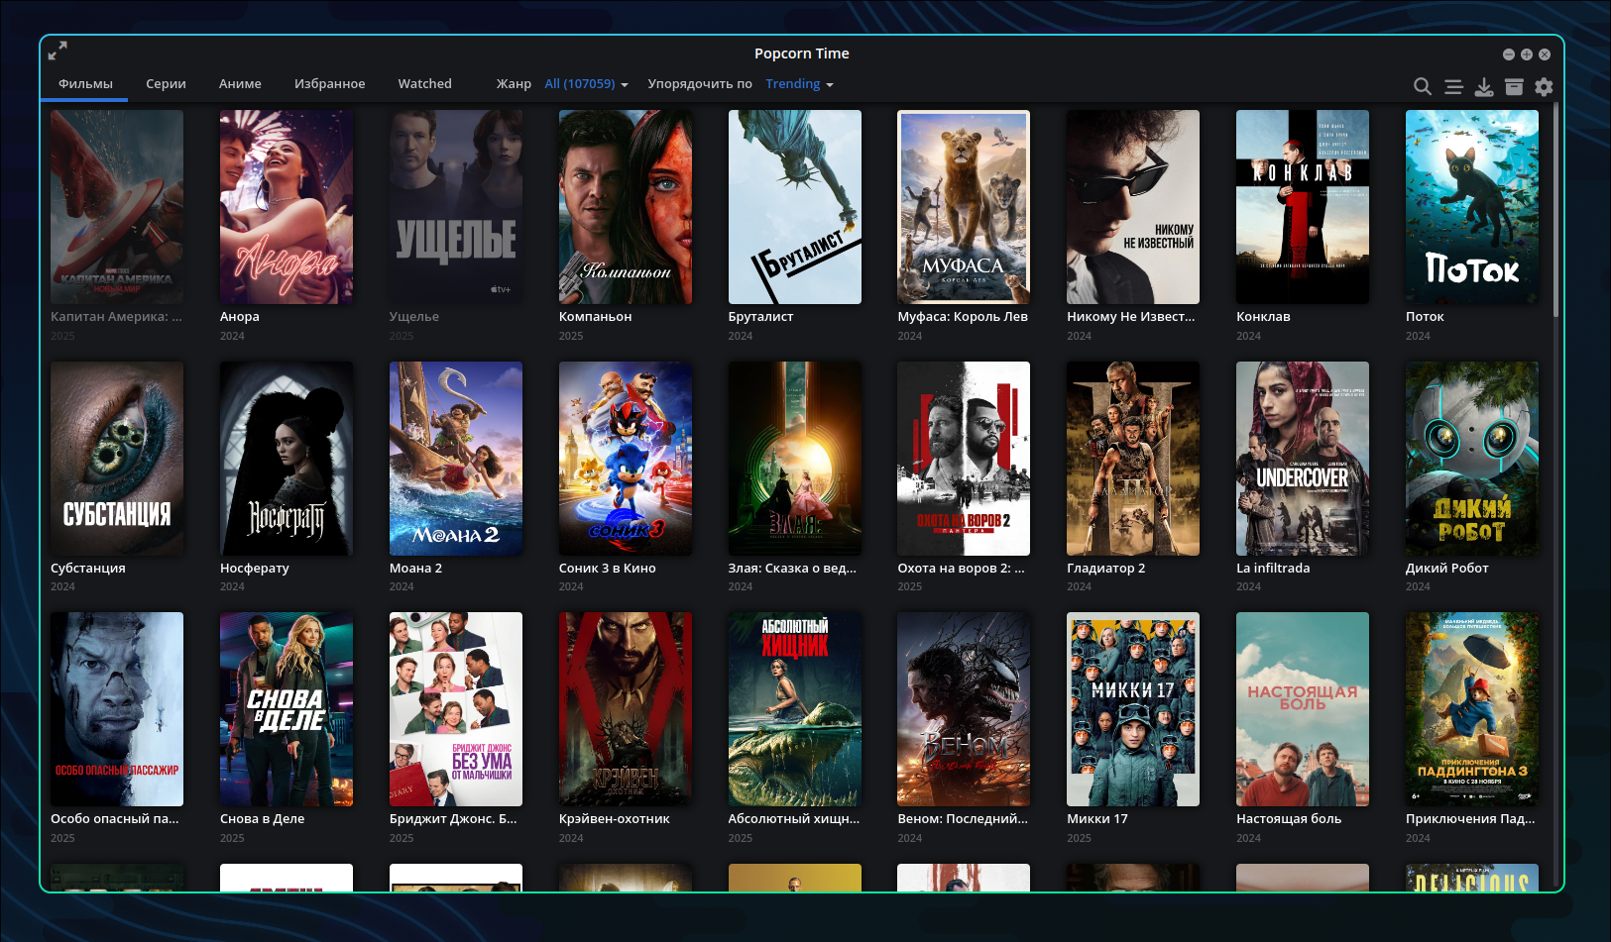The height and width of the screenshot is (942, 1611).
Task: Expand the Жанр All (107059) dropdown
Action: tap(586, 84)
